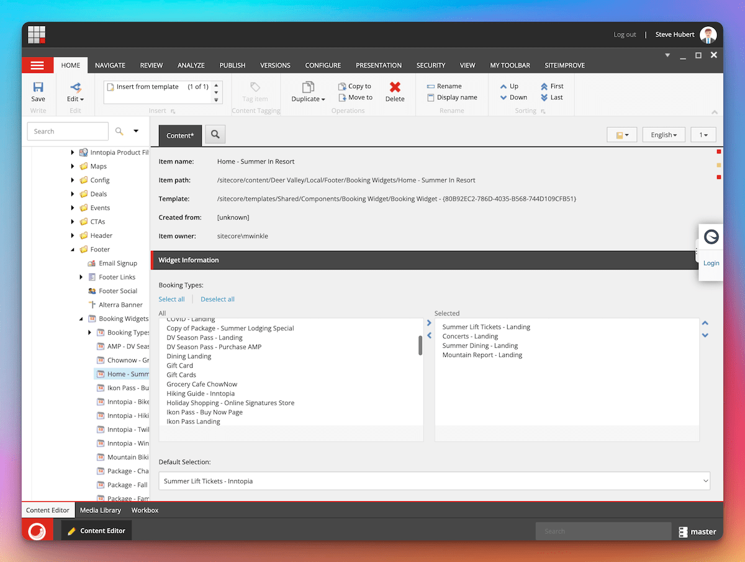Move a booking type to Selected list
745x562 pixels.
tap(429, 323)
